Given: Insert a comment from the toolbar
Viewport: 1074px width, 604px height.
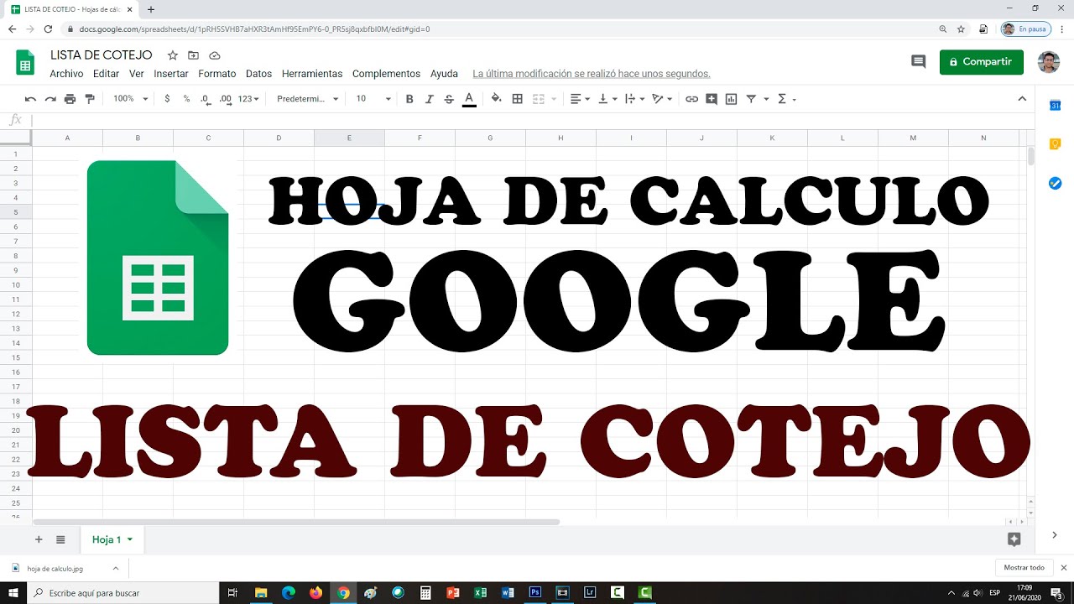Looking at the screenshot, I should [712, 99].
